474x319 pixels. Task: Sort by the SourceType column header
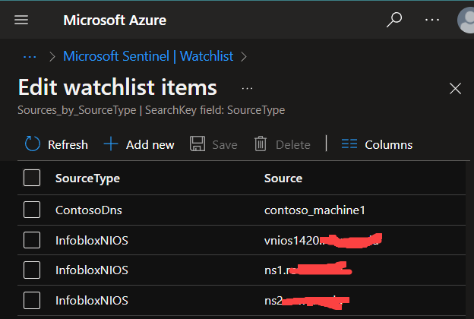(x=87, y=178)
